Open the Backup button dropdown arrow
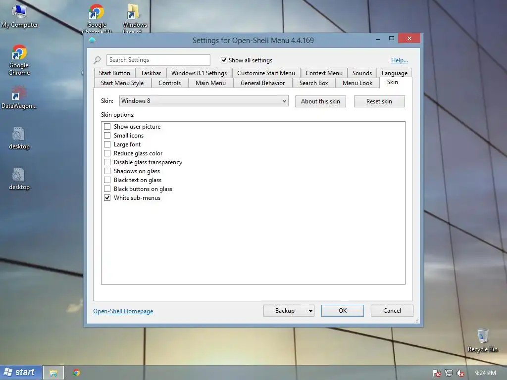The image size is (507, 380). pyautogui.click(x=310, y=311)
